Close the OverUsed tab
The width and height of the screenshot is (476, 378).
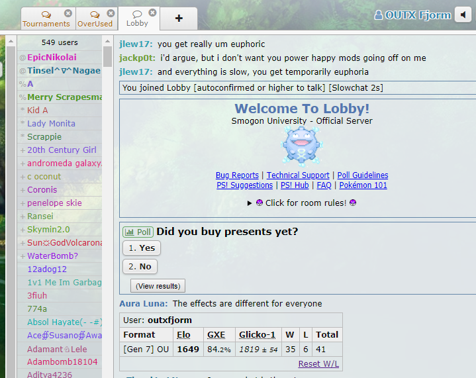(111, 13)
